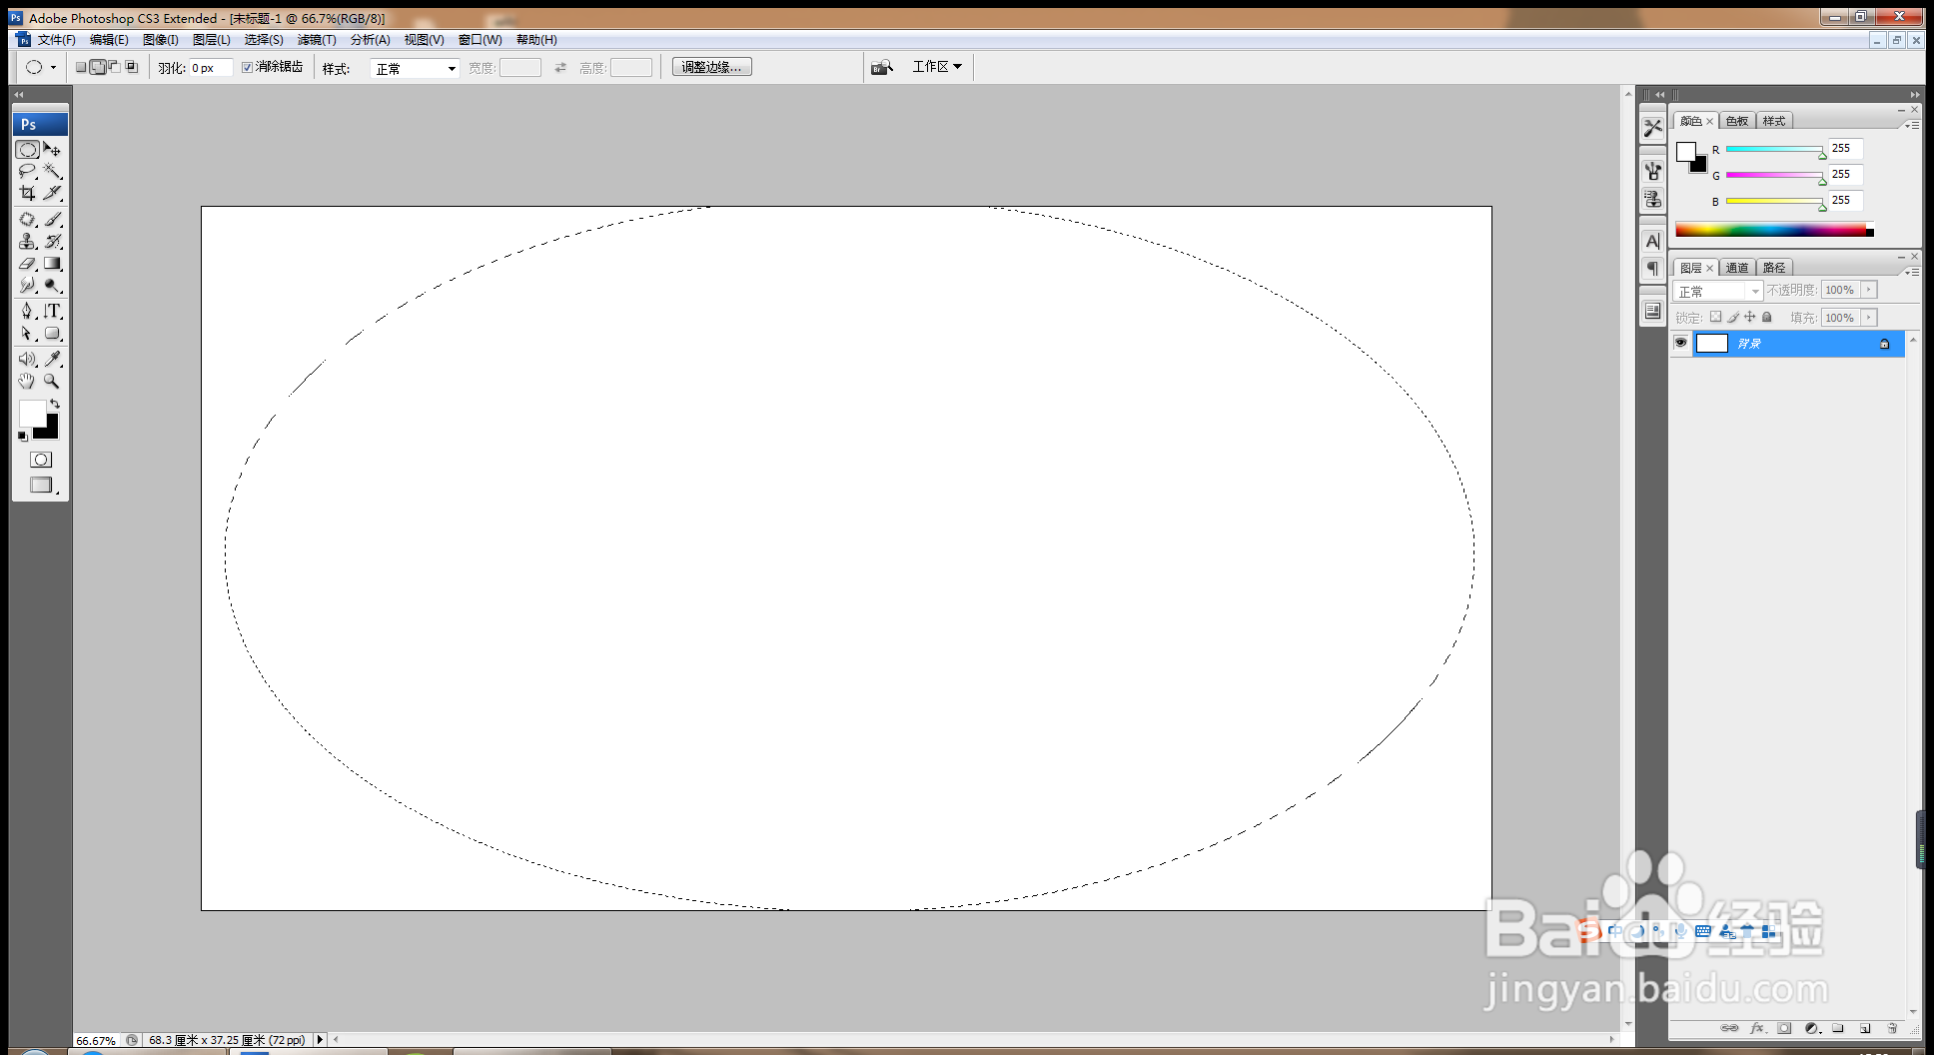
Task: Select the Spot Healing Brush tool
Action: [28, 219]
